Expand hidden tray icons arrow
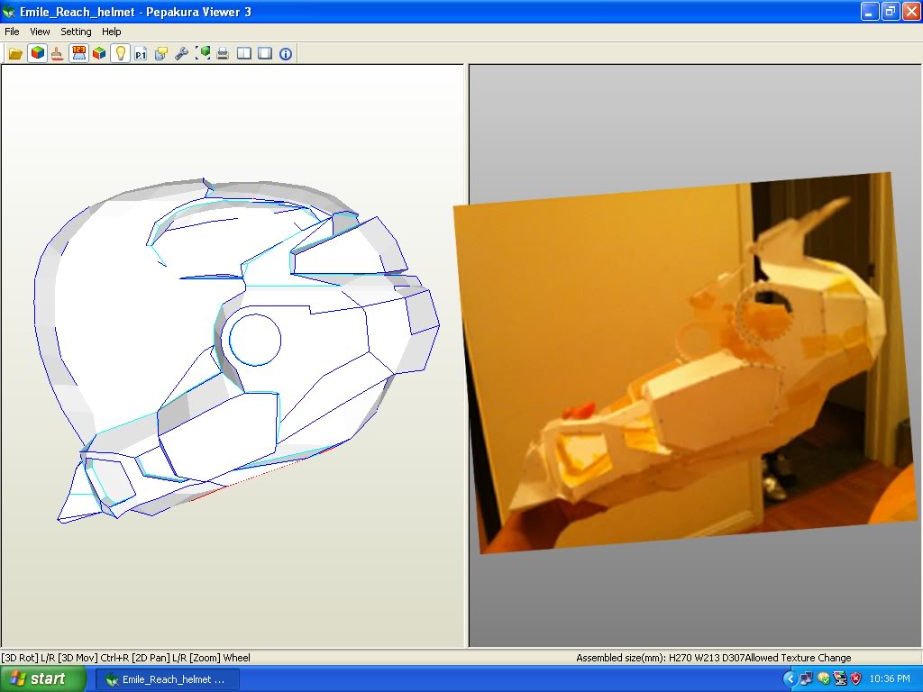The image size is (923, 692). (790, 679)
